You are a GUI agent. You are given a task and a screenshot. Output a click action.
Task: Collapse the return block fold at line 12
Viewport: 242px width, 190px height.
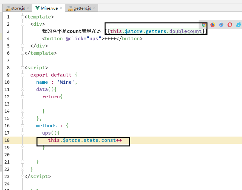point(23,97)
